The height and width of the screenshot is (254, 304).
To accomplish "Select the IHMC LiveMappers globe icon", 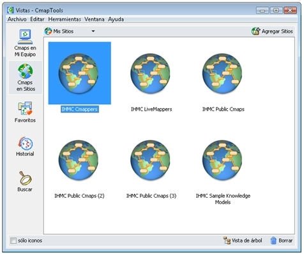I will [150, 73].
